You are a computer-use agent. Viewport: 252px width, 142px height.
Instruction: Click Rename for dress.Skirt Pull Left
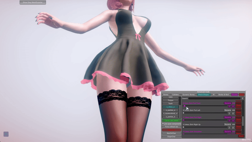[227, 110]
